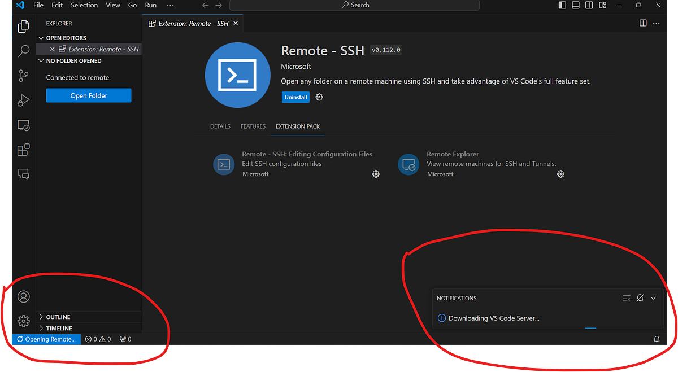Expand the Timeline section
This screenshot has width=678, height=372.
(x=59, y=328)
